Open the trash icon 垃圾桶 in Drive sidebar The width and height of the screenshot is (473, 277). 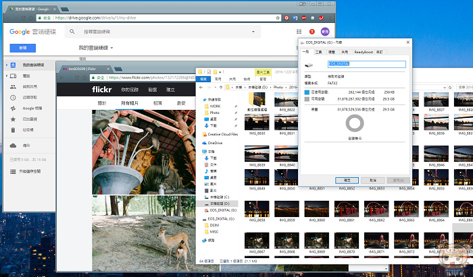13,129
